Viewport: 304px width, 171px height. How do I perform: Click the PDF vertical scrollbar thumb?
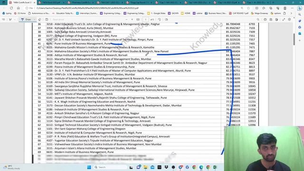pos(294,39)
